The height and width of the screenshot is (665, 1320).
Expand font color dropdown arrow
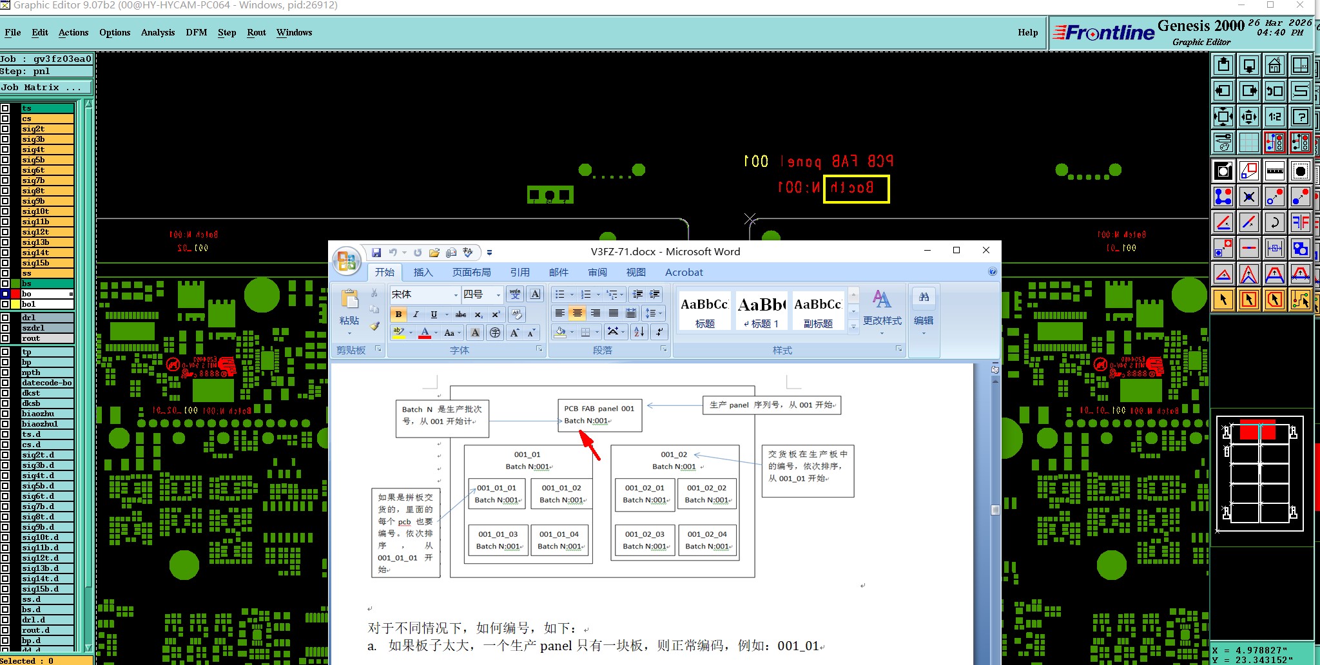(436, 332)
